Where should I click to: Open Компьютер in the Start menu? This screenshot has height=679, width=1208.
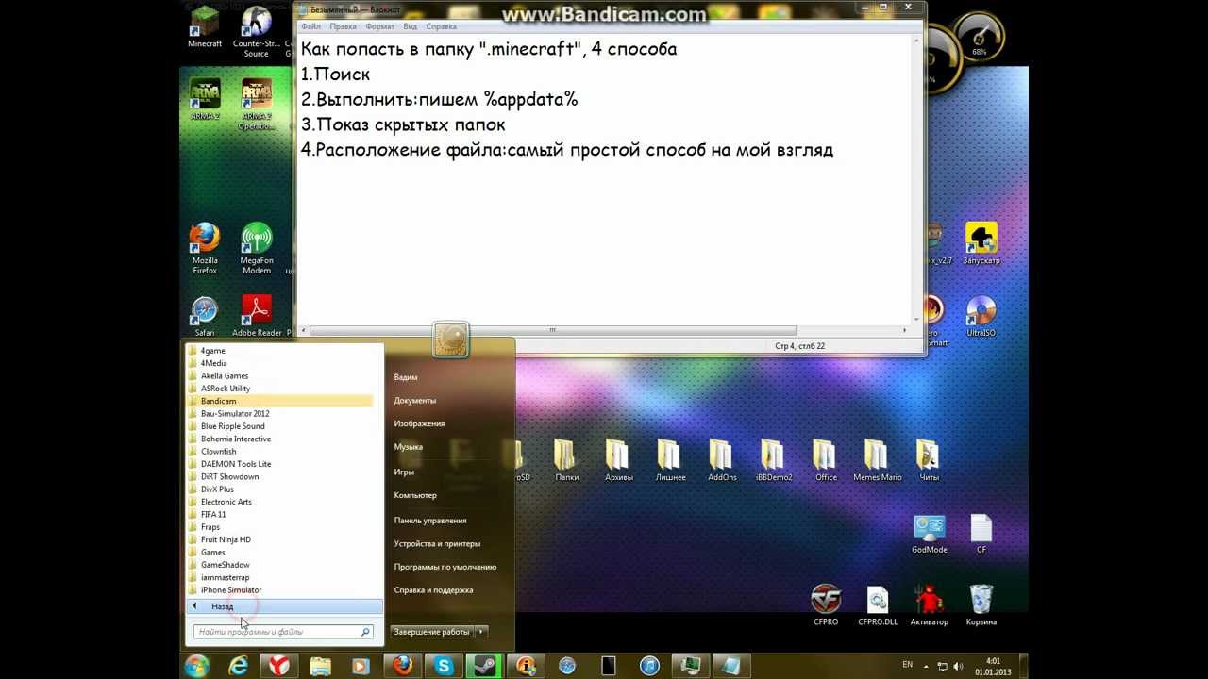[x=415, y=495]
